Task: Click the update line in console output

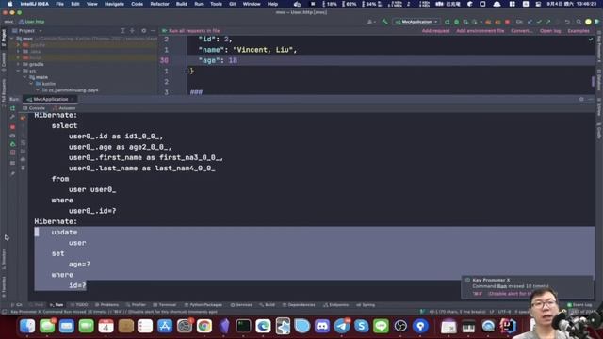Action: (64, 233)
